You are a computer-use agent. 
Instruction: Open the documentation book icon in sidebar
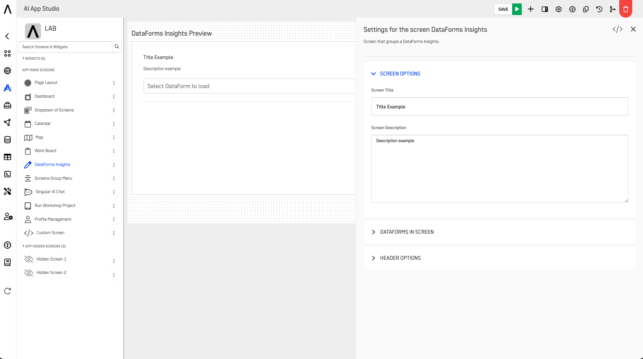pos(7,262)
